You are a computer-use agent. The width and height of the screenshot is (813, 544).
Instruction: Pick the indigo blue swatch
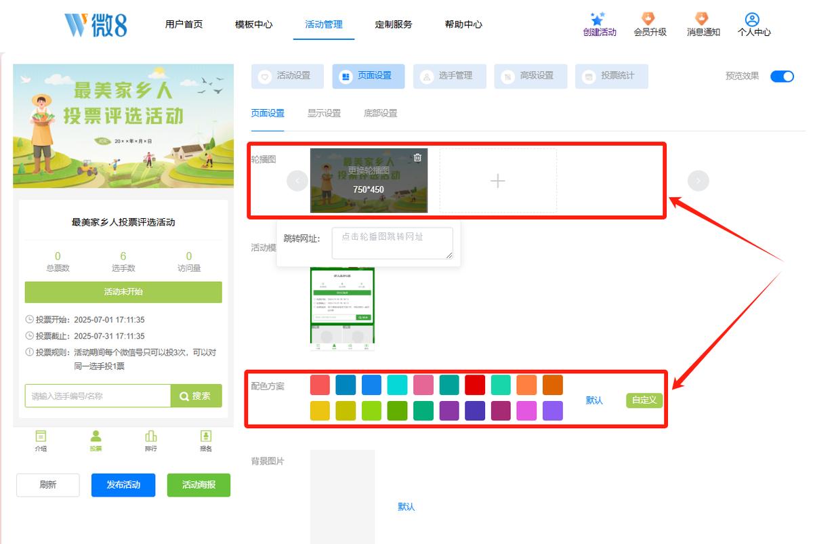click(475, 411)
